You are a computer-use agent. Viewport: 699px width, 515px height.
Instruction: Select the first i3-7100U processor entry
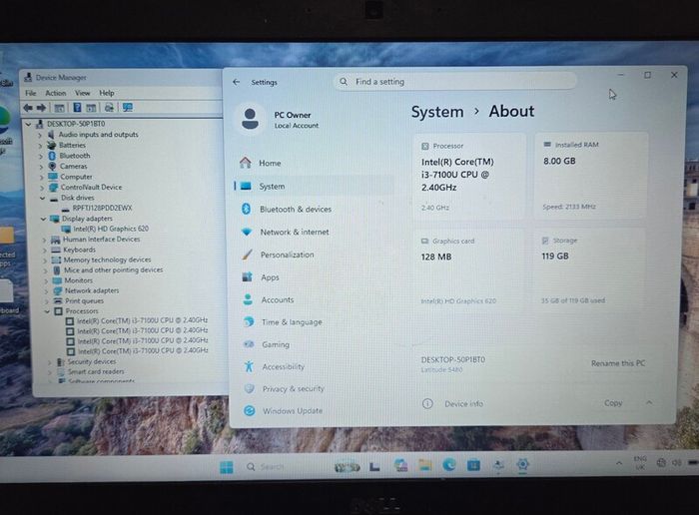point(142,320)
